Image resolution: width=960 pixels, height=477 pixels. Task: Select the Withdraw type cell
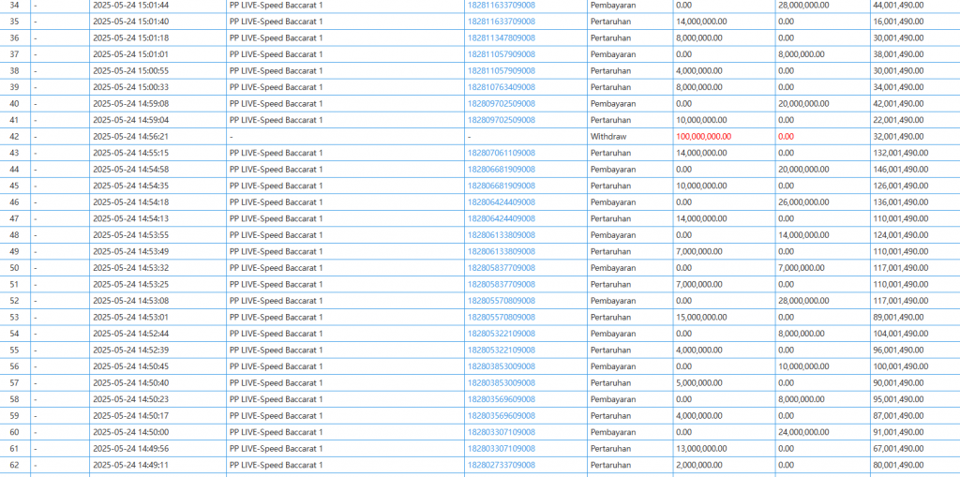(x=630, y=137)
